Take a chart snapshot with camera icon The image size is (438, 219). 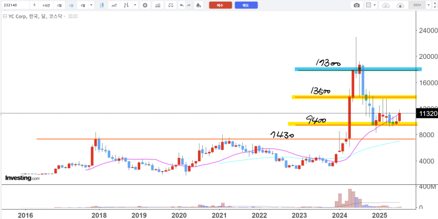(x=357, y=5)
